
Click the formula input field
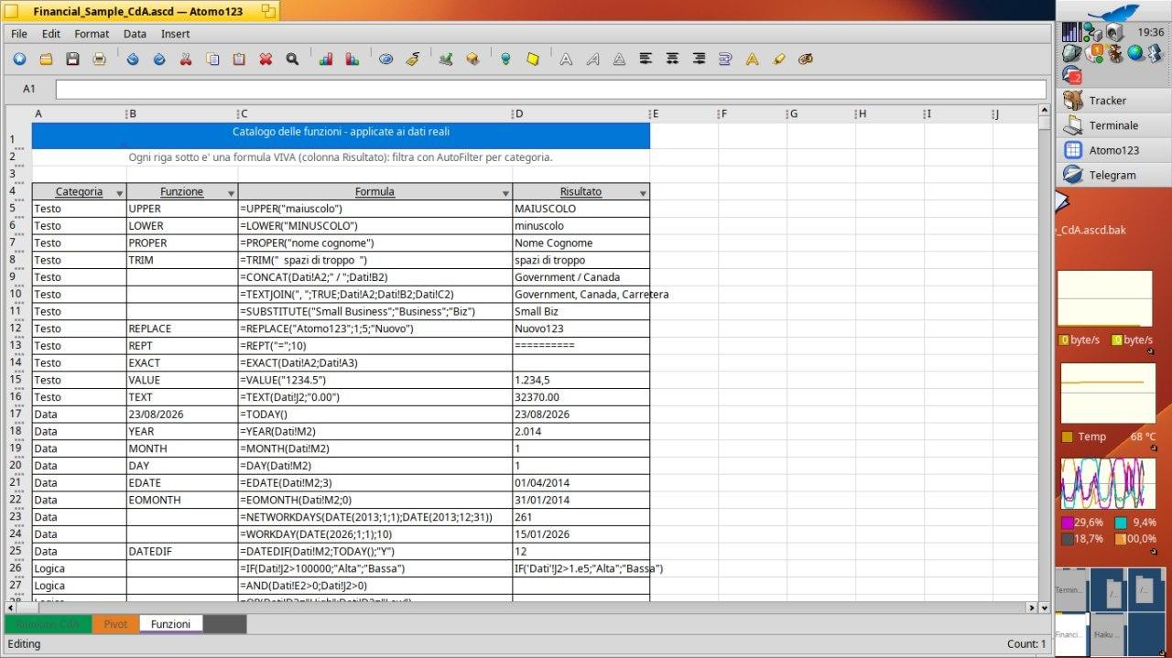(550, 89)
